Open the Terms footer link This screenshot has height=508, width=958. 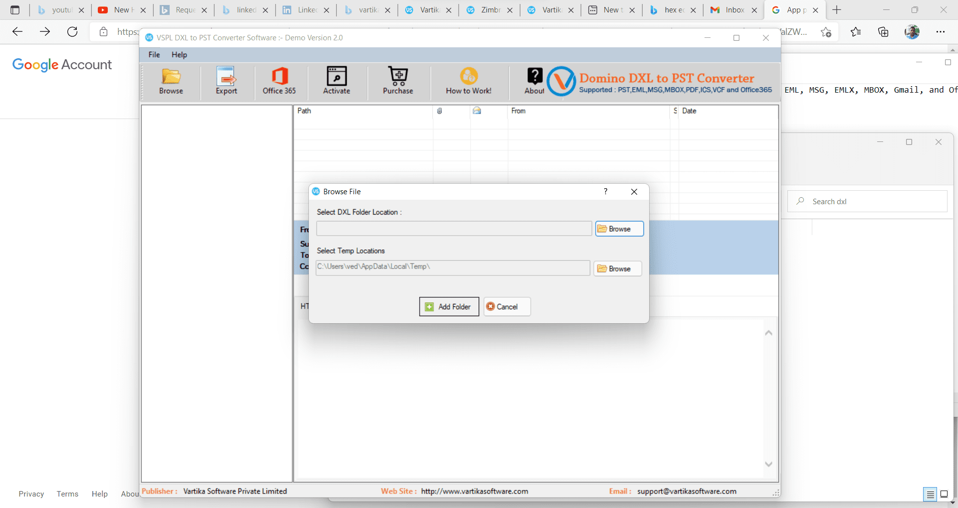[x=67, y=494]
